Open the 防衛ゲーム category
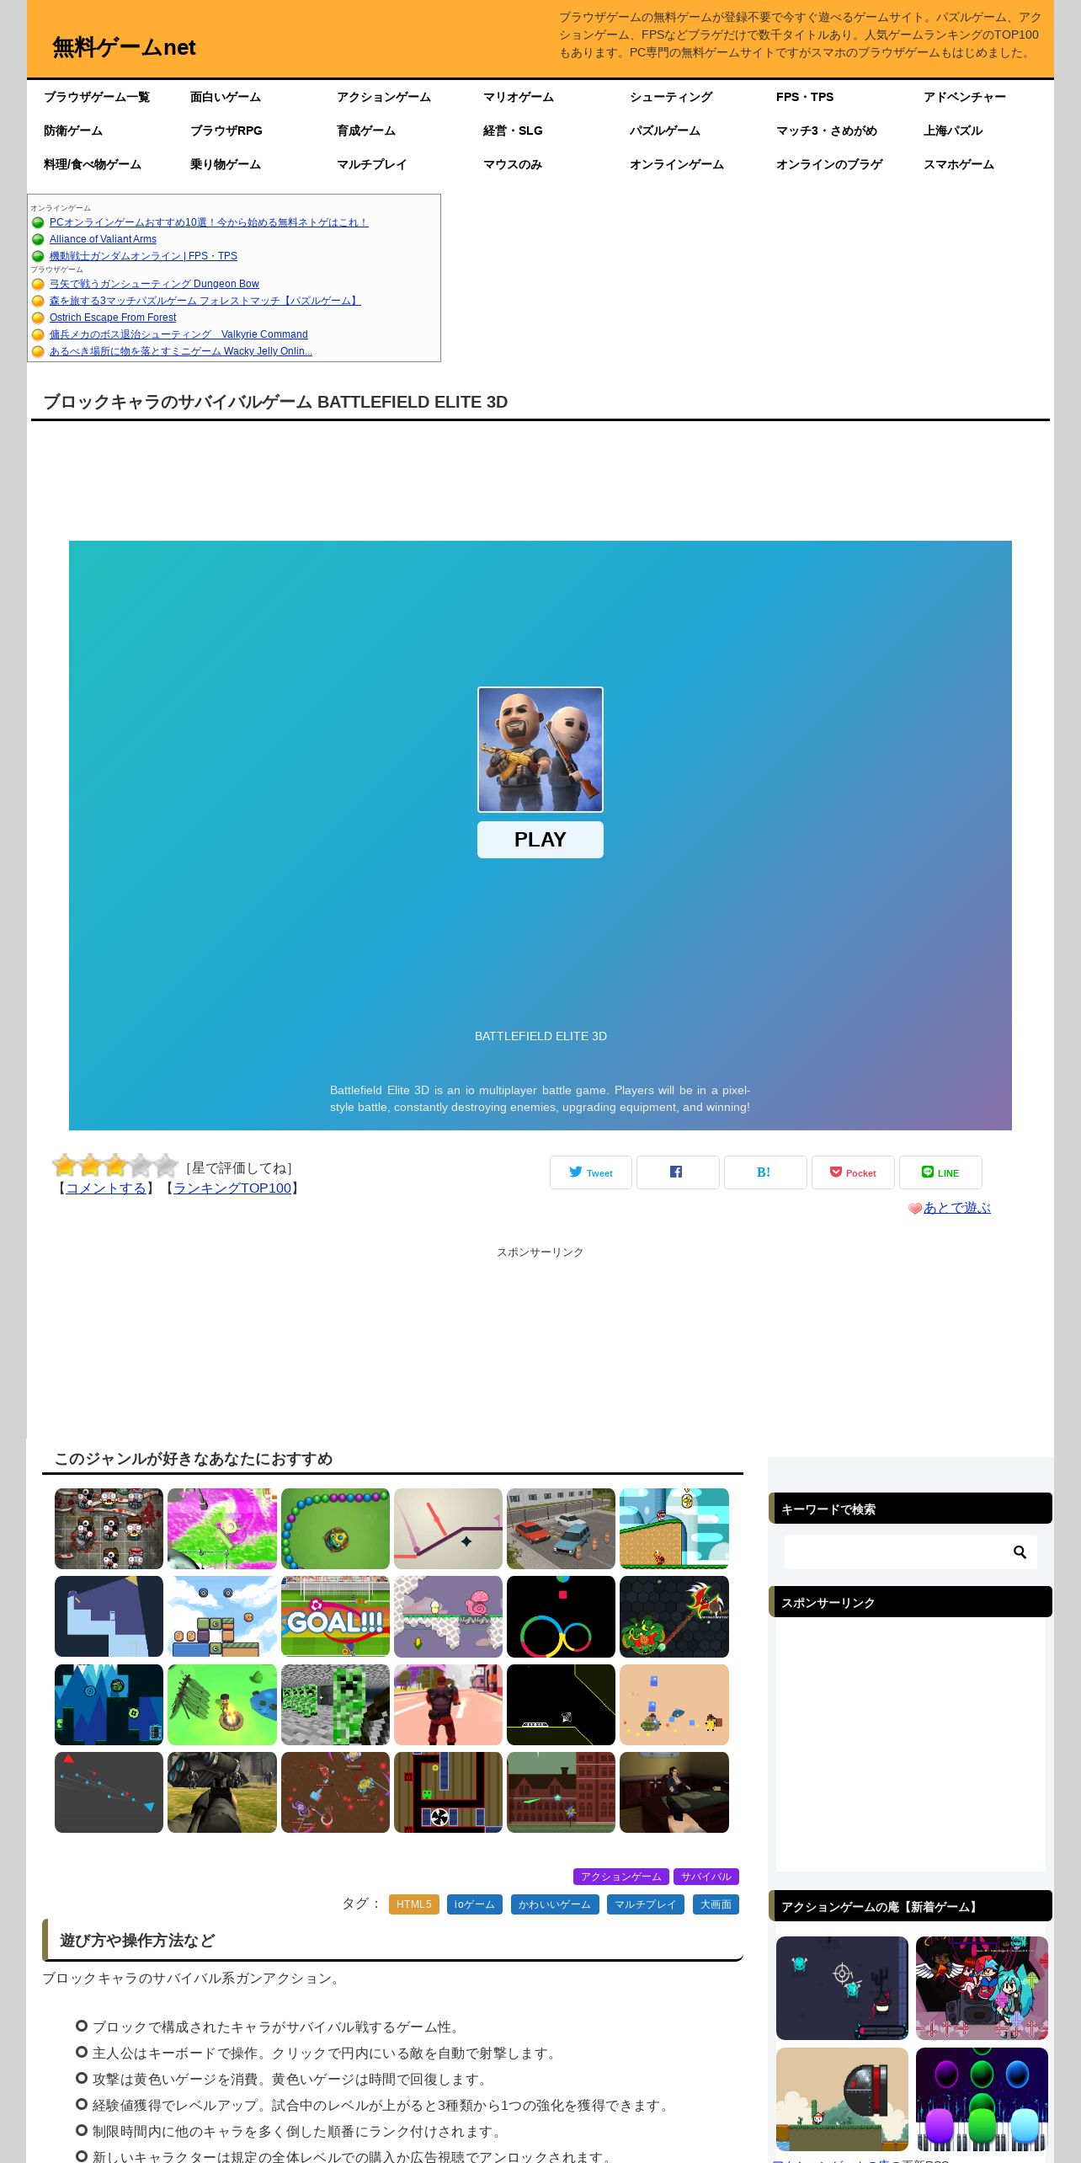Screen dimensions: 1081x2163 pyautogui.click(x=73, y=131)
